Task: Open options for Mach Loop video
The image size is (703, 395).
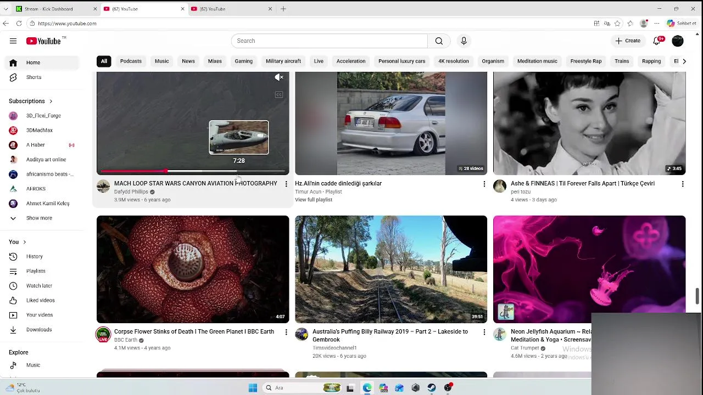Action: tap(286, 184)
